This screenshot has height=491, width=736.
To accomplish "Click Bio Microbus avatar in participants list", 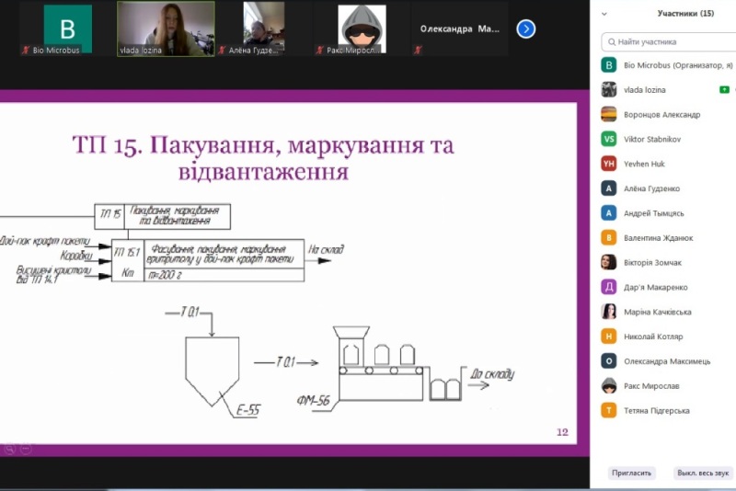I will pos(609,64).
